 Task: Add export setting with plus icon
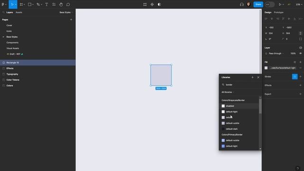click(x=300, y=94)
